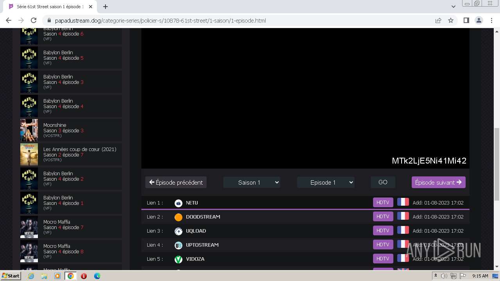Click Mocro Maffia épisode 8 thumbnail

point(29,251)
